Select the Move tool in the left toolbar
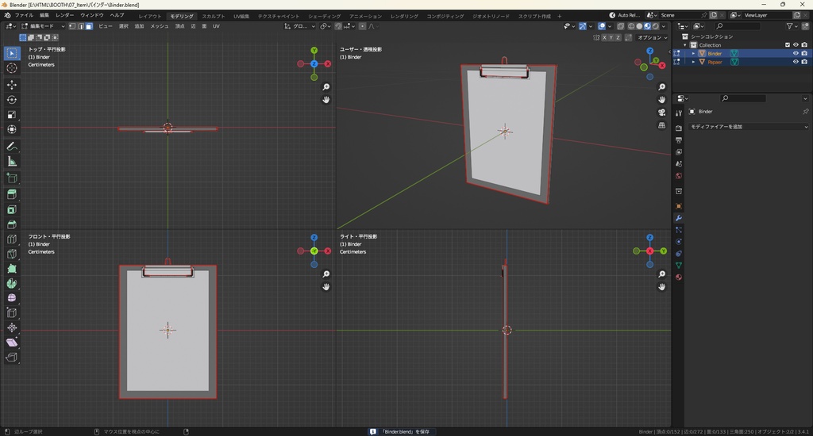Viewport: 813px width, 436px height. pyautogui.click(x=12, y=84)
